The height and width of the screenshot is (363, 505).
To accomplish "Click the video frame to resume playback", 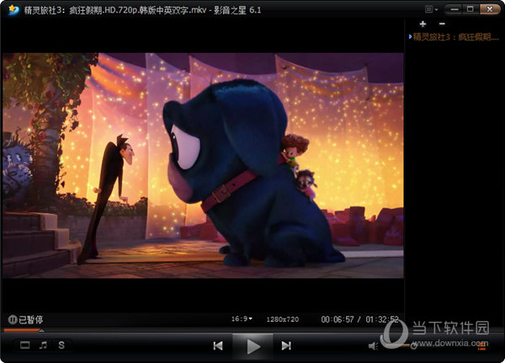I will point(203,165).
